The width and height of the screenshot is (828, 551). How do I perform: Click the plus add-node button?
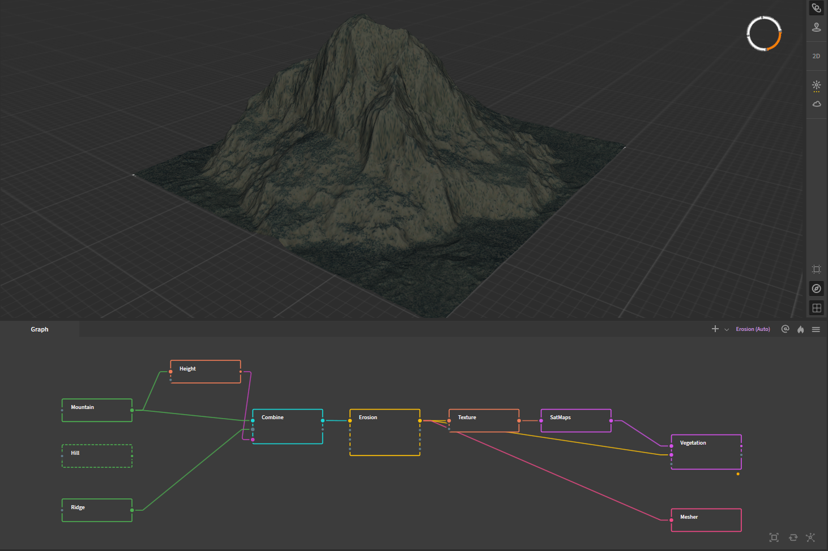pos(715,329)
